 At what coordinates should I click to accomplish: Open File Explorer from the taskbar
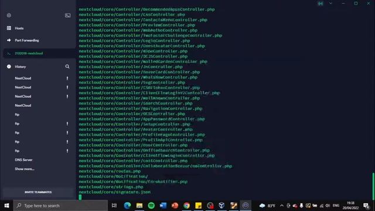point(139,206)
